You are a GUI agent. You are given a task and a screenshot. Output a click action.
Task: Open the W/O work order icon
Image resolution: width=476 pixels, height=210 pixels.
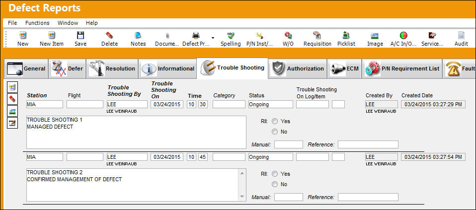coord(288,36)
